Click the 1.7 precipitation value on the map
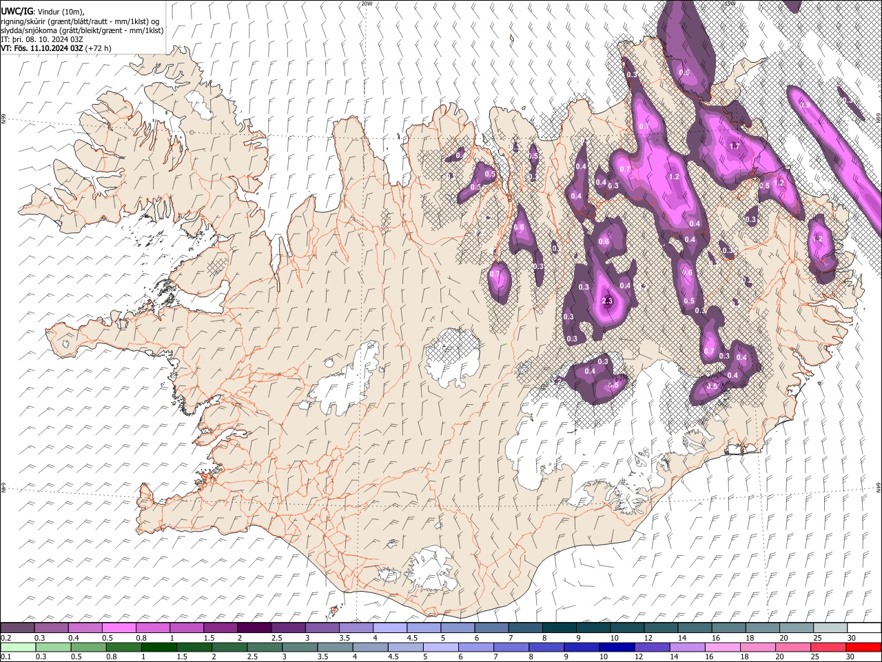 [735, 146]
